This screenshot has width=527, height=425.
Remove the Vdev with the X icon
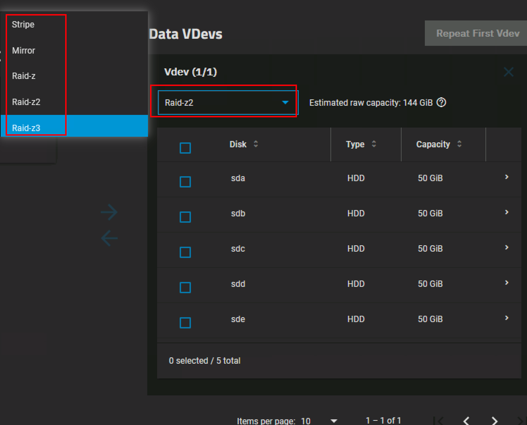click(508, 72)
